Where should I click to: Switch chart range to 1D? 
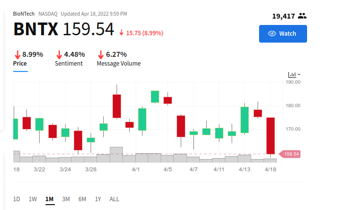coord(17,199)
